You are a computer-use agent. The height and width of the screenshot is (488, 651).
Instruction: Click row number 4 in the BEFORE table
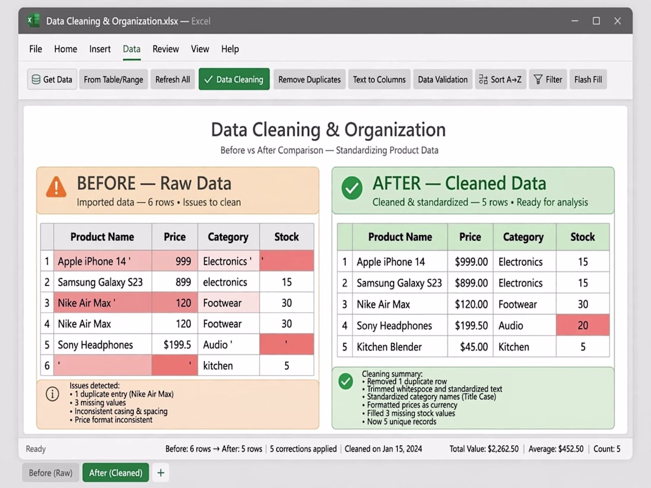47,324
